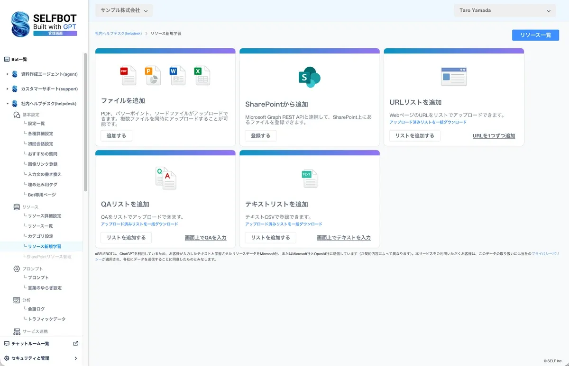Click 社内ヘルプデスク(helpdesk) breadcrumb link

[119, 34]
